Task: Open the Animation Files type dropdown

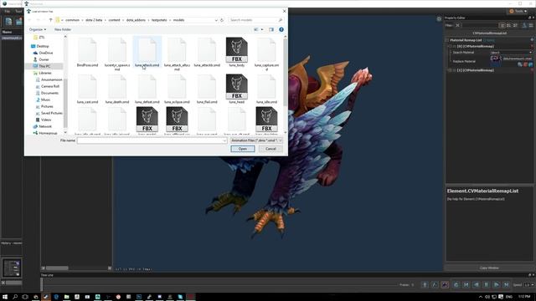Action: tap(256, 140)
